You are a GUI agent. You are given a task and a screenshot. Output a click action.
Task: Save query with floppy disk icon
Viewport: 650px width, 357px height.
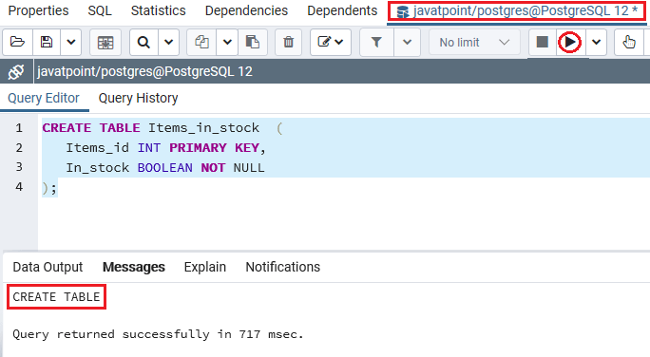pyautogui.click(x=47, y=42)
